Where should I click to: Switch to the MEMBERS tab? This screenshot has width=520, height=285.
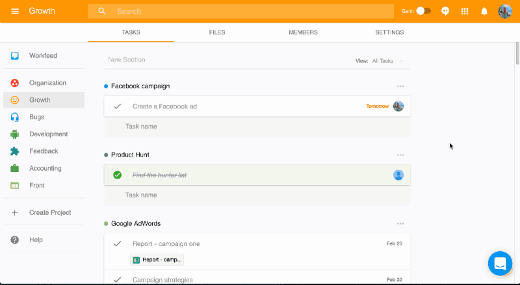point(303,32)
